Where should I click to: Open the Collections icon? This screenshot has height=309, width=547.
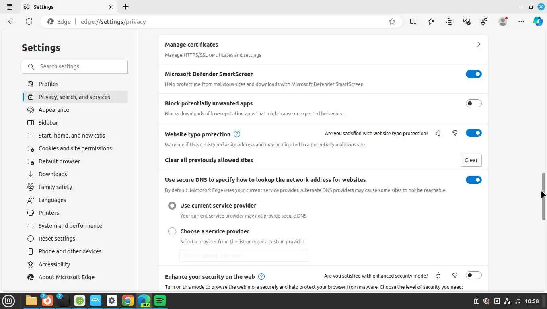pyautogui.click(x=449, y=21)
